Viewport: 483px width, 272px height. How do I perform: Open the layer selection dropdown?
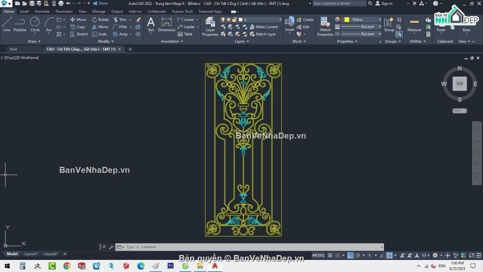(280, 19)
